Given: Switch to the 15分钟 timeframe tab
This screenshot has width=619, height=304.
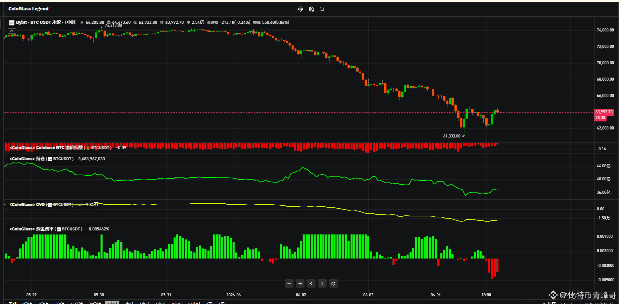Looking at the screenshot, I should click(77, 303).
